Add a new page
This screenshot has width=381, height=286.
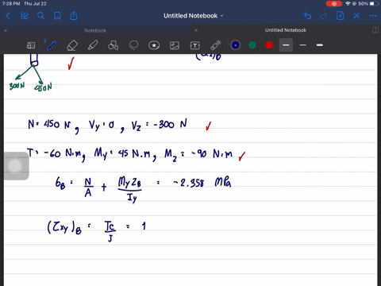pyautogui.click(x=341, y=16)
